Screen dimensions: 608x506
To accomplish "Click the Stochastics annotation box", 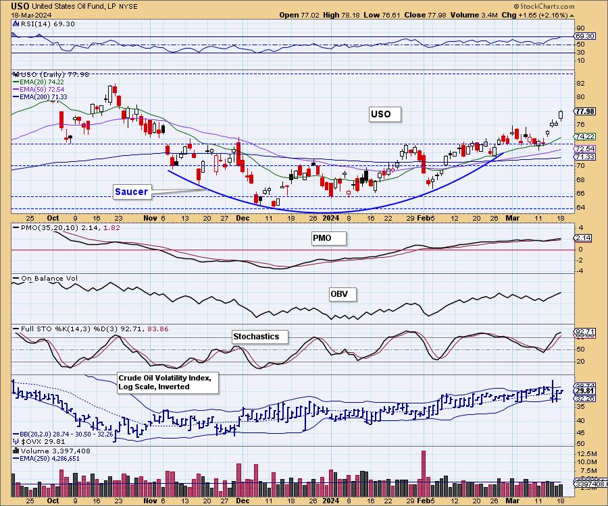I will tap(259, 337).
